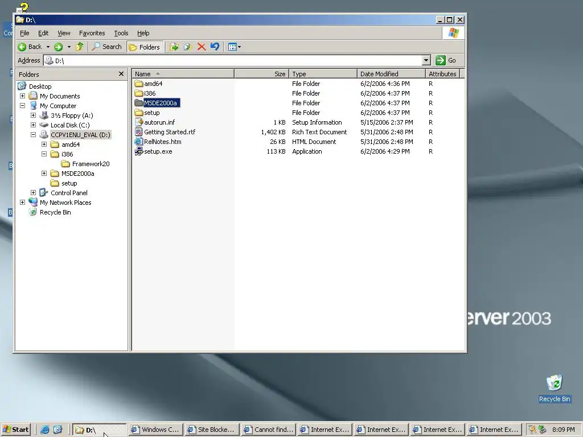583x437 pixels.
Task: Click the red Delete toolbar icon
Action: point(202,47)
